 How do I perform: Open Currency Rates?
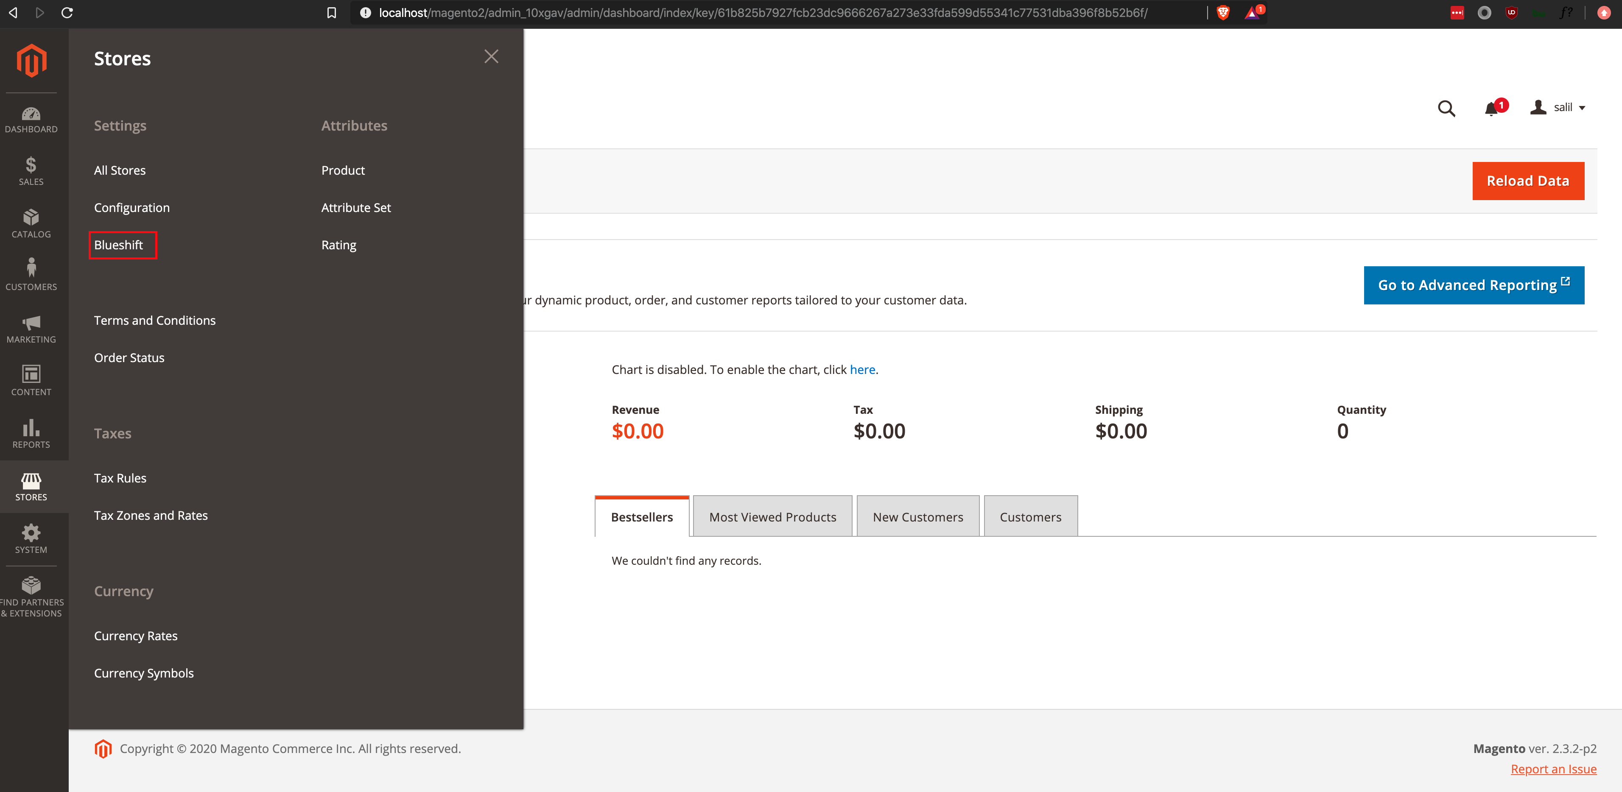pos(136,636)
